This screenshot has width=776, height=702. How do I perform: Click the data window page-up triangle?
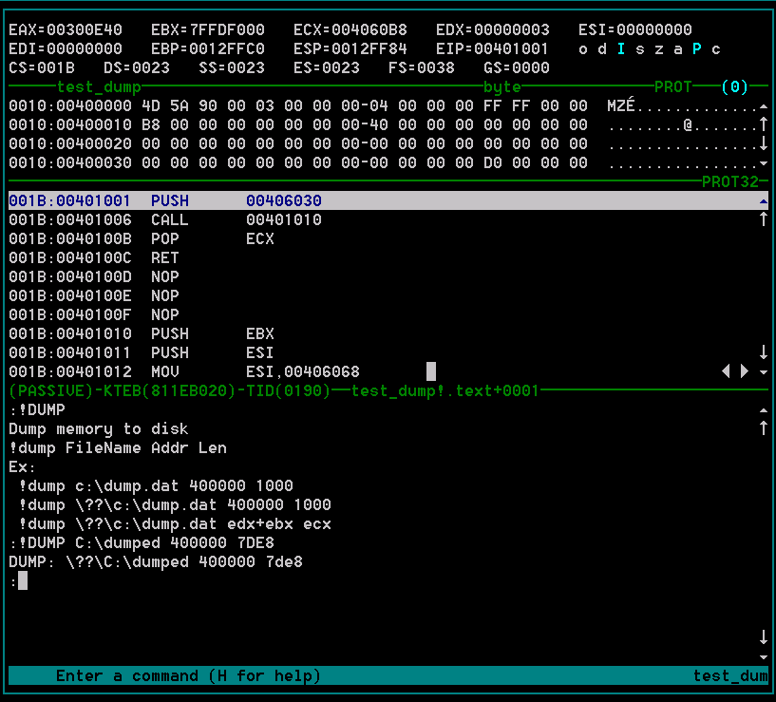(764, 105)
